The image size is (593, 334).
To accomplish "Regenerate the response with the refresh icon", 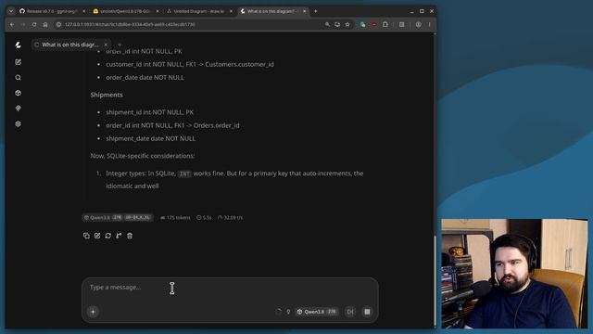I will (108, 236).
